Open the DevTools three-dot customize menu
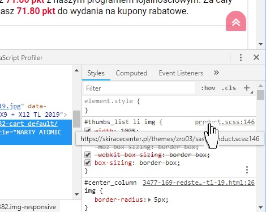This screenshot has height=212, width=266. pos(241,57)
